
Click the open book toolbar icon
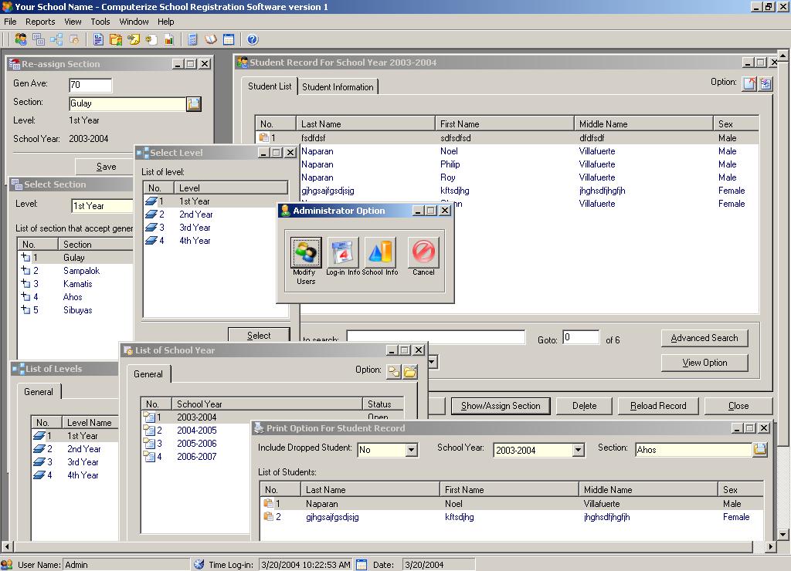click(x=210, y=39)
